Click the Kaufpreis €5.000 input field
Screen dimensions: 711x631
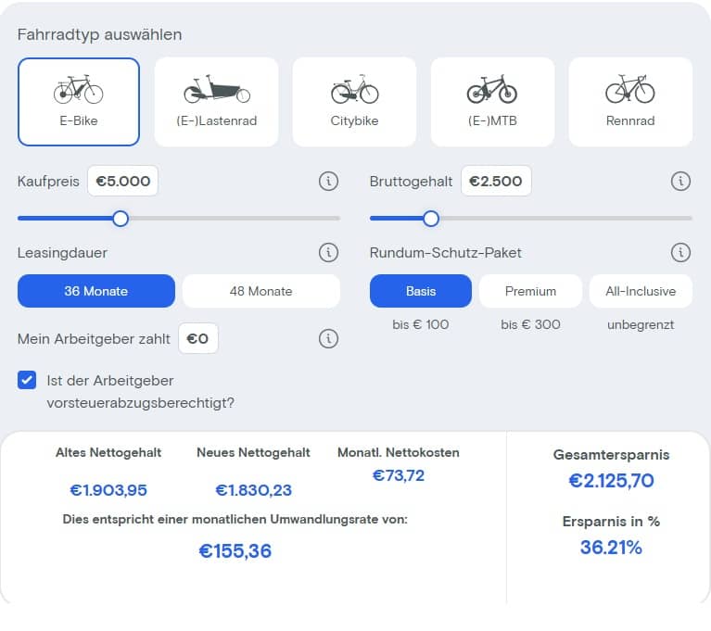123,181
